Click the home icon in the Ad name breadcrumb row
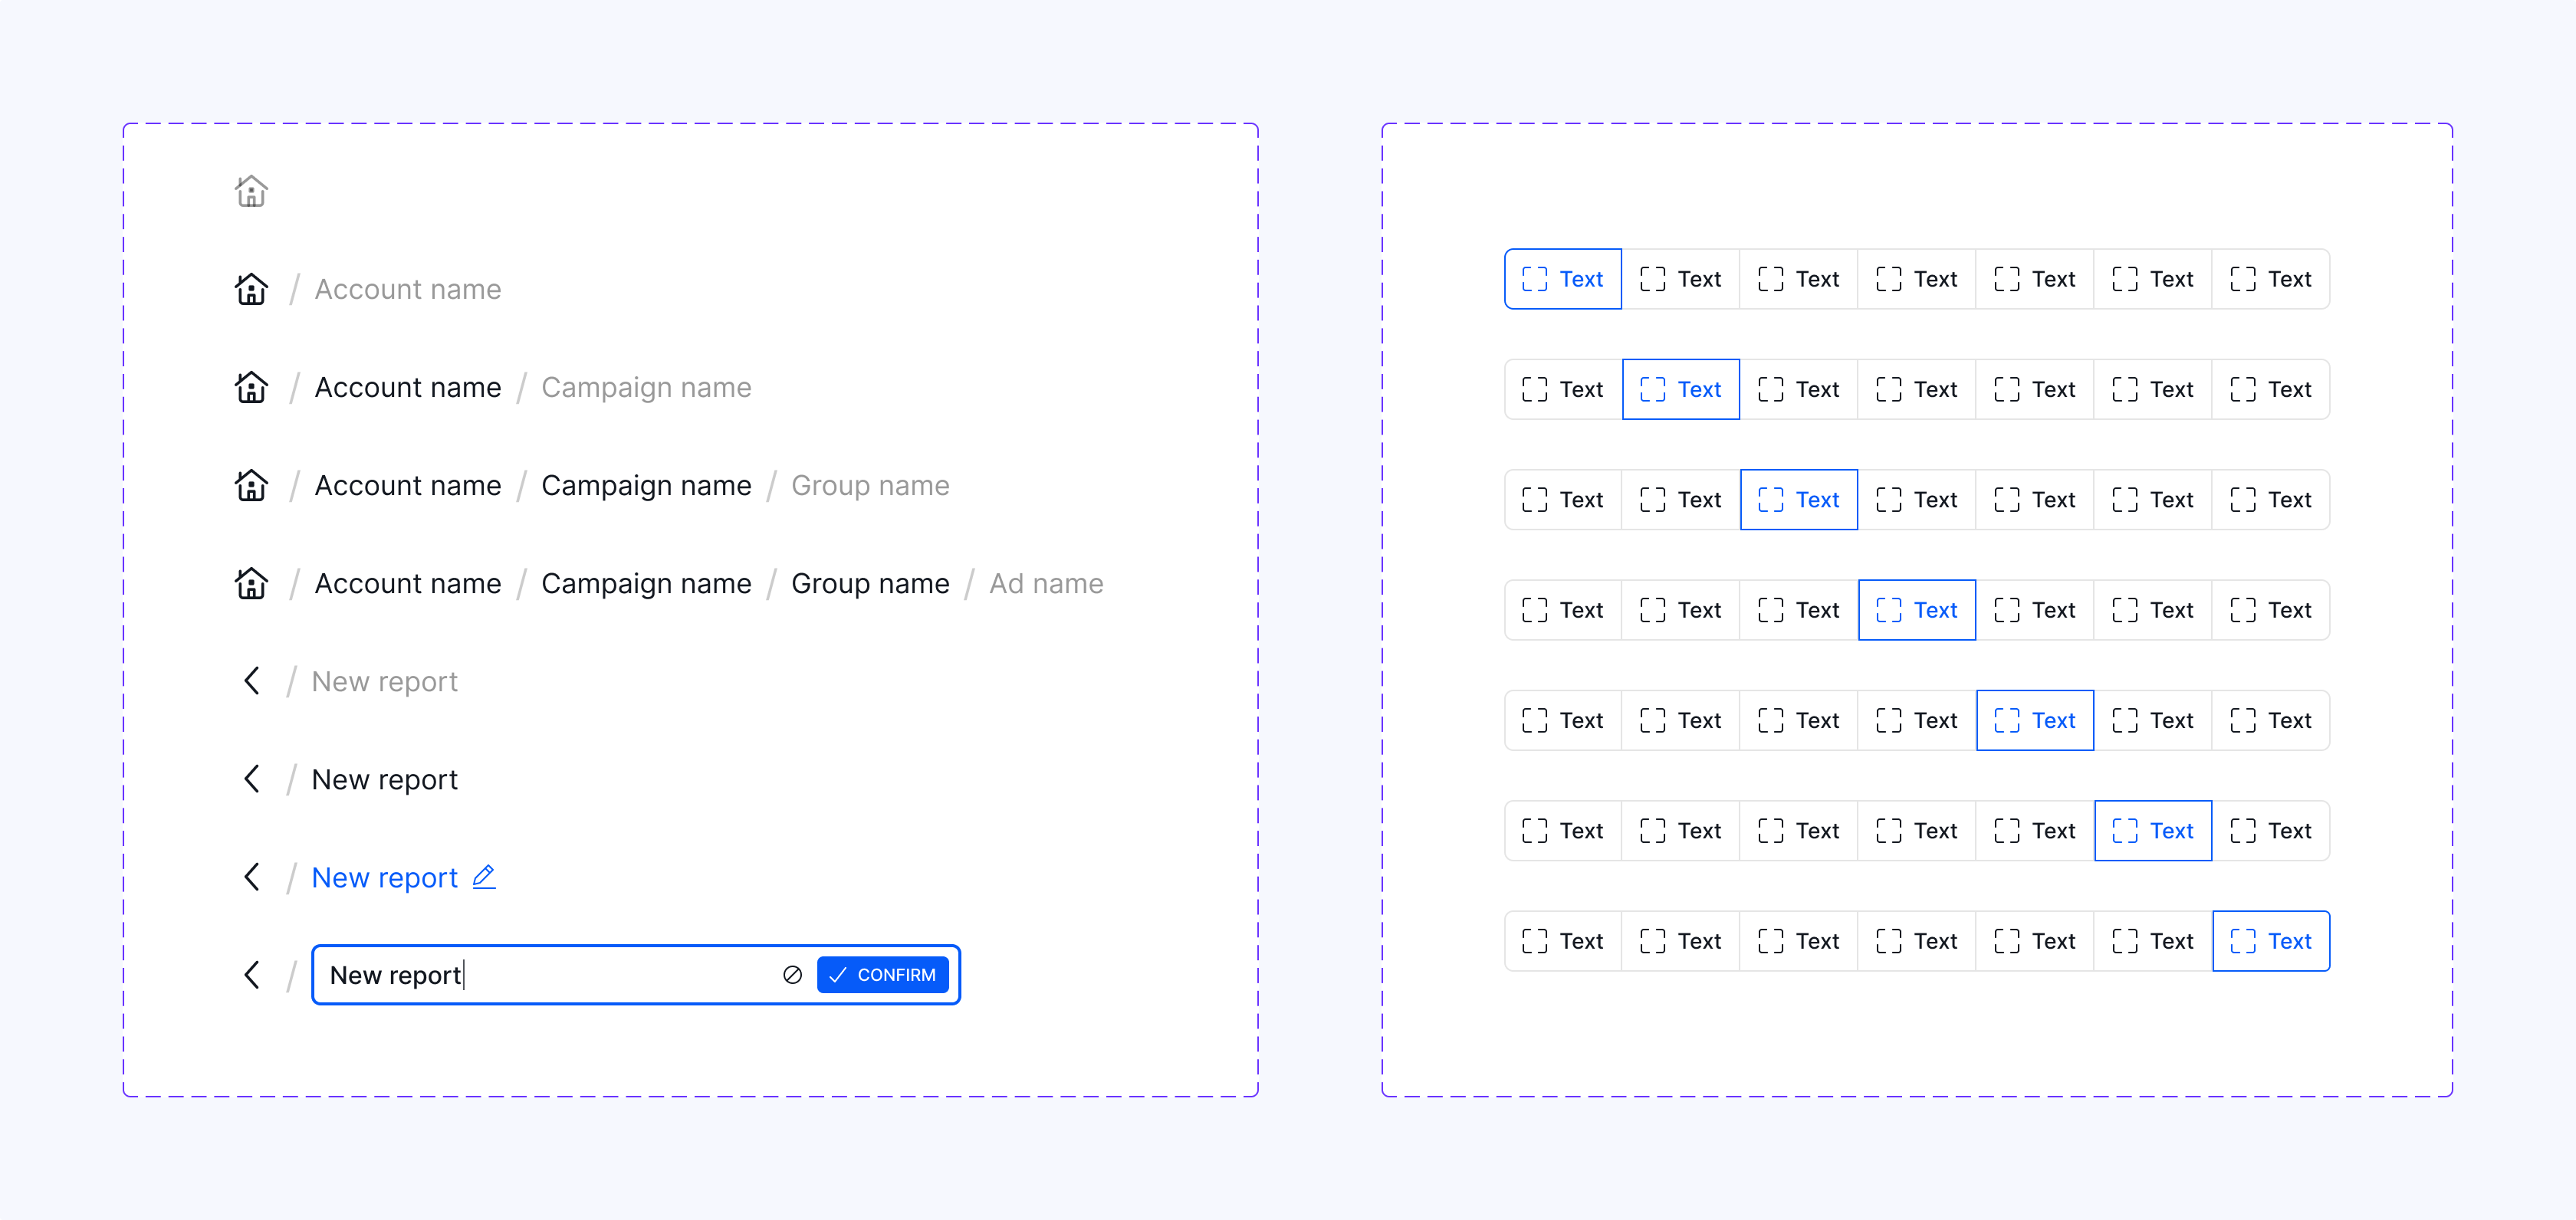Image resolution: width=2576 pixels, height=1220 pixels. point(251,582)
